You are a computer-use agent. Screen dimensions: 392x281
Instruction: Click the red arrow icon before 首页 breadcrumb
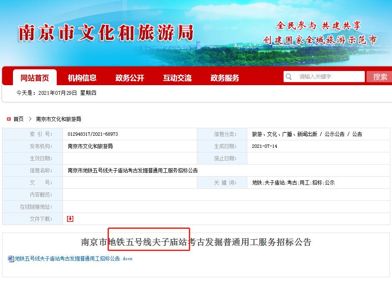tap(8, 119)
